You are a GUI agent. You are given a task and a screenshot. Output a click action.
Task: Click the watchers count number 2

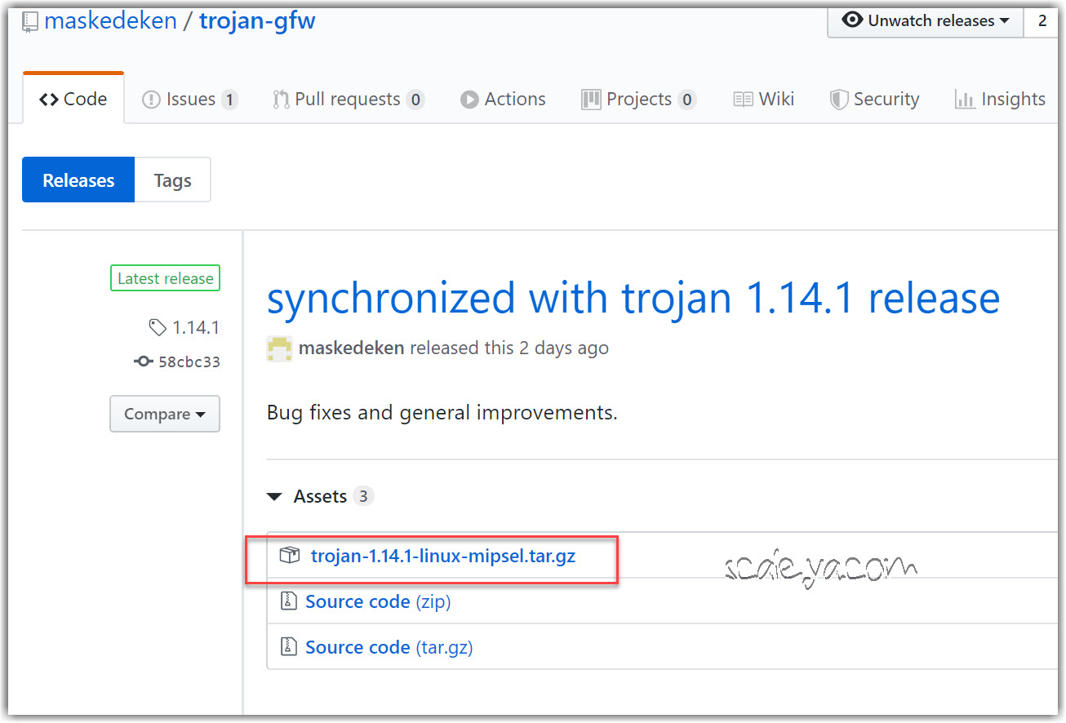[x=1042, y=20]
